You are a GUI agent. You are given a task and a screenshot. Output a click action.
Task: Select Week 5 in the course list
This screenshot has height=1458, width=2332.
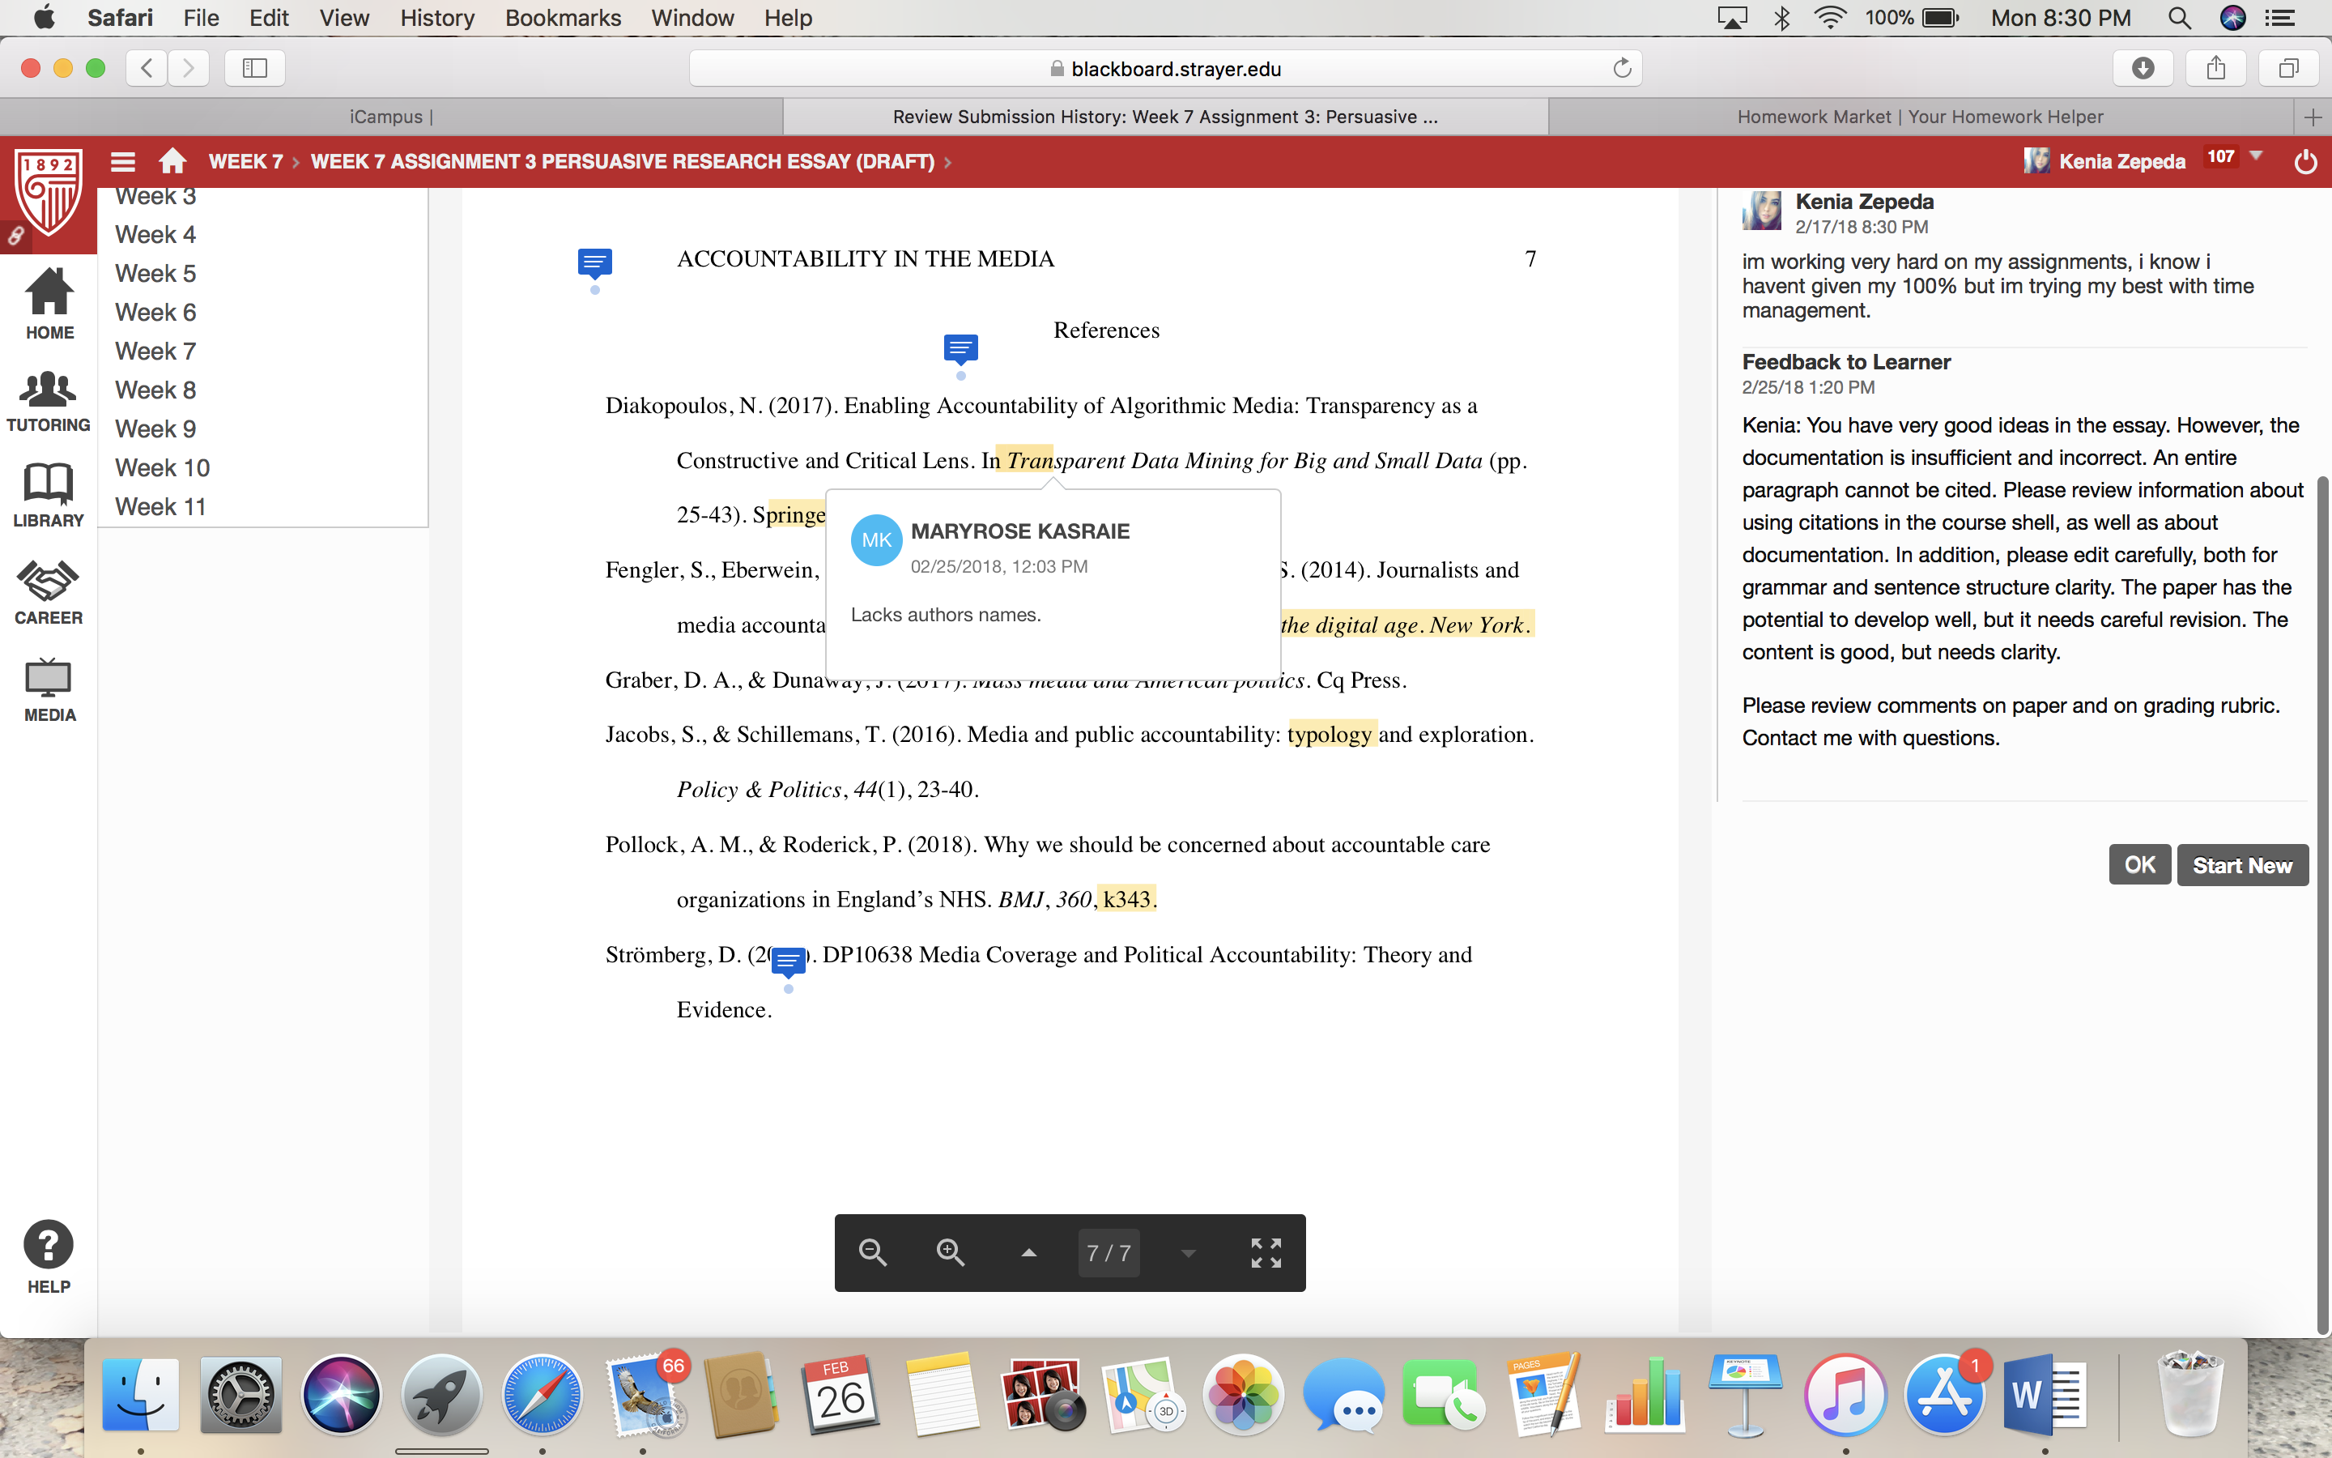(x=155, y=274)
